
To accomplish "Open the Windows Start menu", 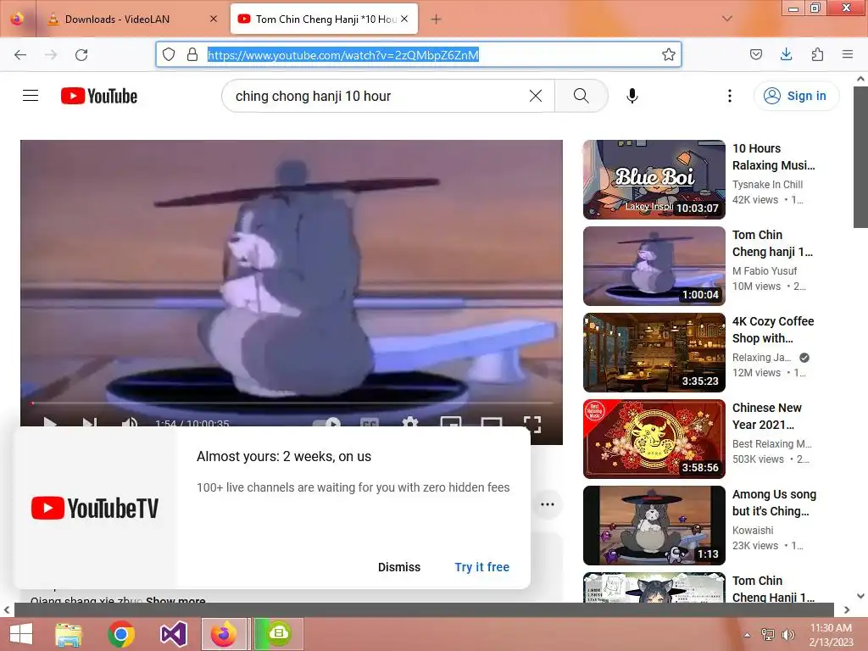I will 21,634.
